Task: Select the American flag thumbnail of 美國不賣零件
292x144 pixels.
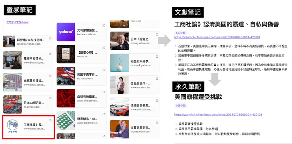Action: [66, 76]
